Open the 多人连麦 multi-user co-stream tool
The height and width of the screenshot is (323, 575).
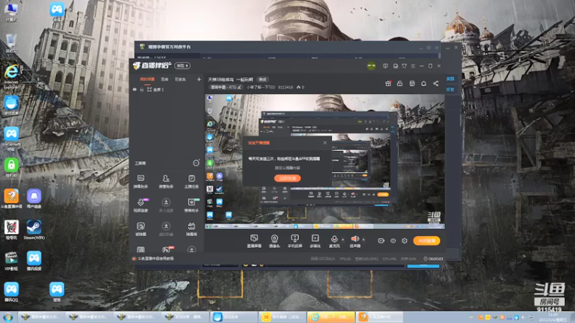coord(166,205)
